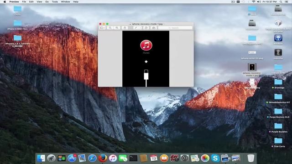Screen dimensions: 292x164
Task: Click the clock showing Fri 10:37 PM
Action: coord(270,2)
